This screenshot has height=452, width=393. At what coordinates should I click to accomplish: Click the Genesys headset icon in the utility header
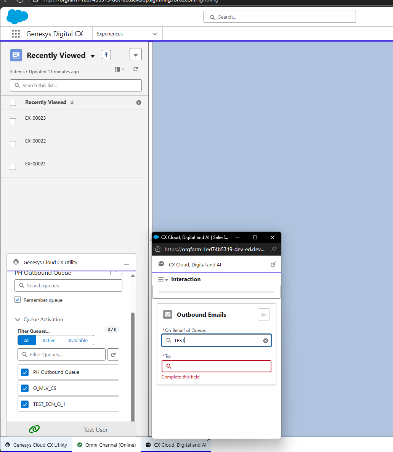pos(16,262)
